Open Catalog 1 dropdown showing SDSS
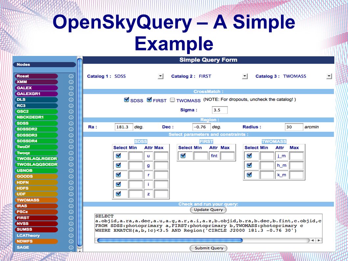This screenshot has width=348, height=261. click(161, 76)
